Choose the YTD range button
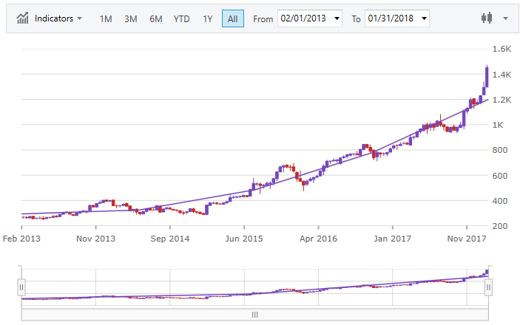The image size is (523, 325). click(x=181, y=18)
